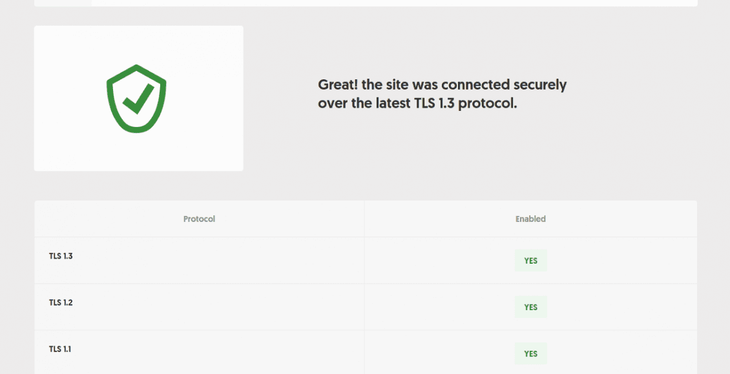Screen dimensions: 730x374
Task: Click the TLS 1.1 YES status badge
Action: (530, 353)
